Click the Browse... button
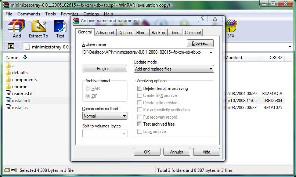 coord(200,43)
